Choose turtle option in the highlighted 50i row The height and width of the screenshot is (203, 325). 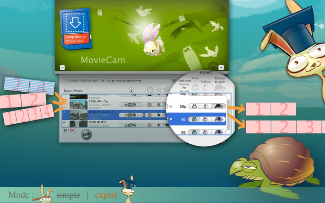[219, 119]
